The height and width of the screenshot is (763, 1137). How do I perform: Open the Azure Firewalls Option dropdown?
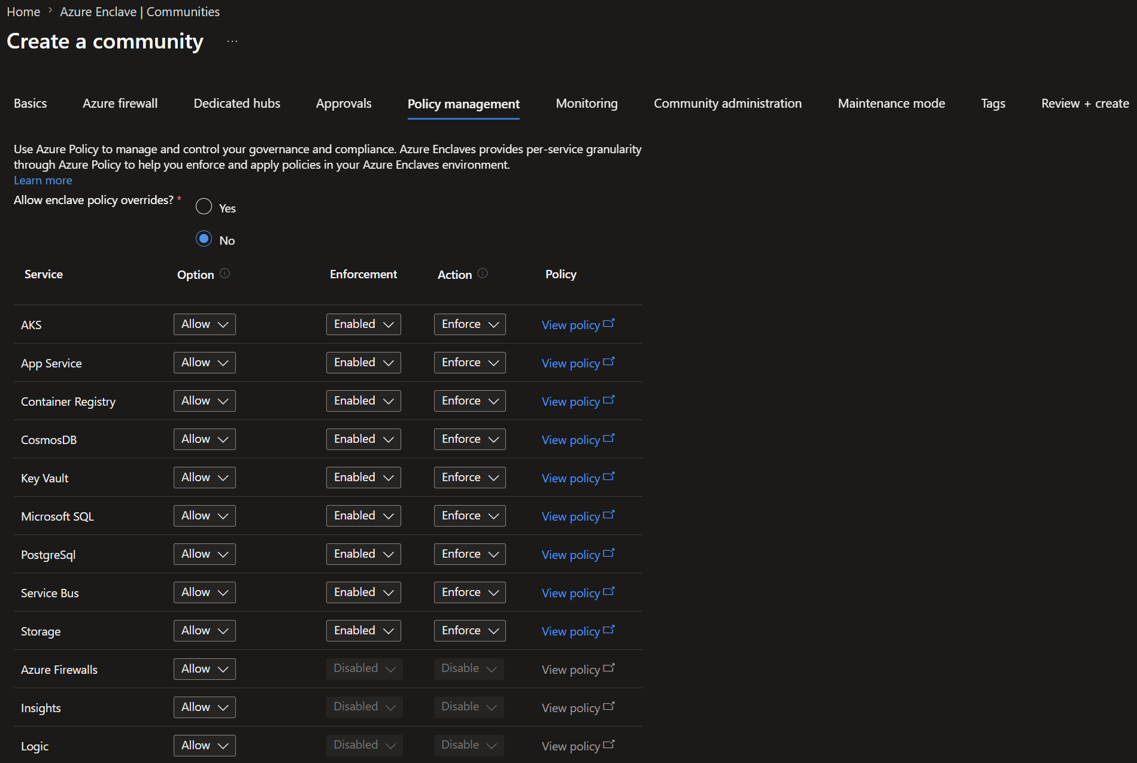(205, 669)
